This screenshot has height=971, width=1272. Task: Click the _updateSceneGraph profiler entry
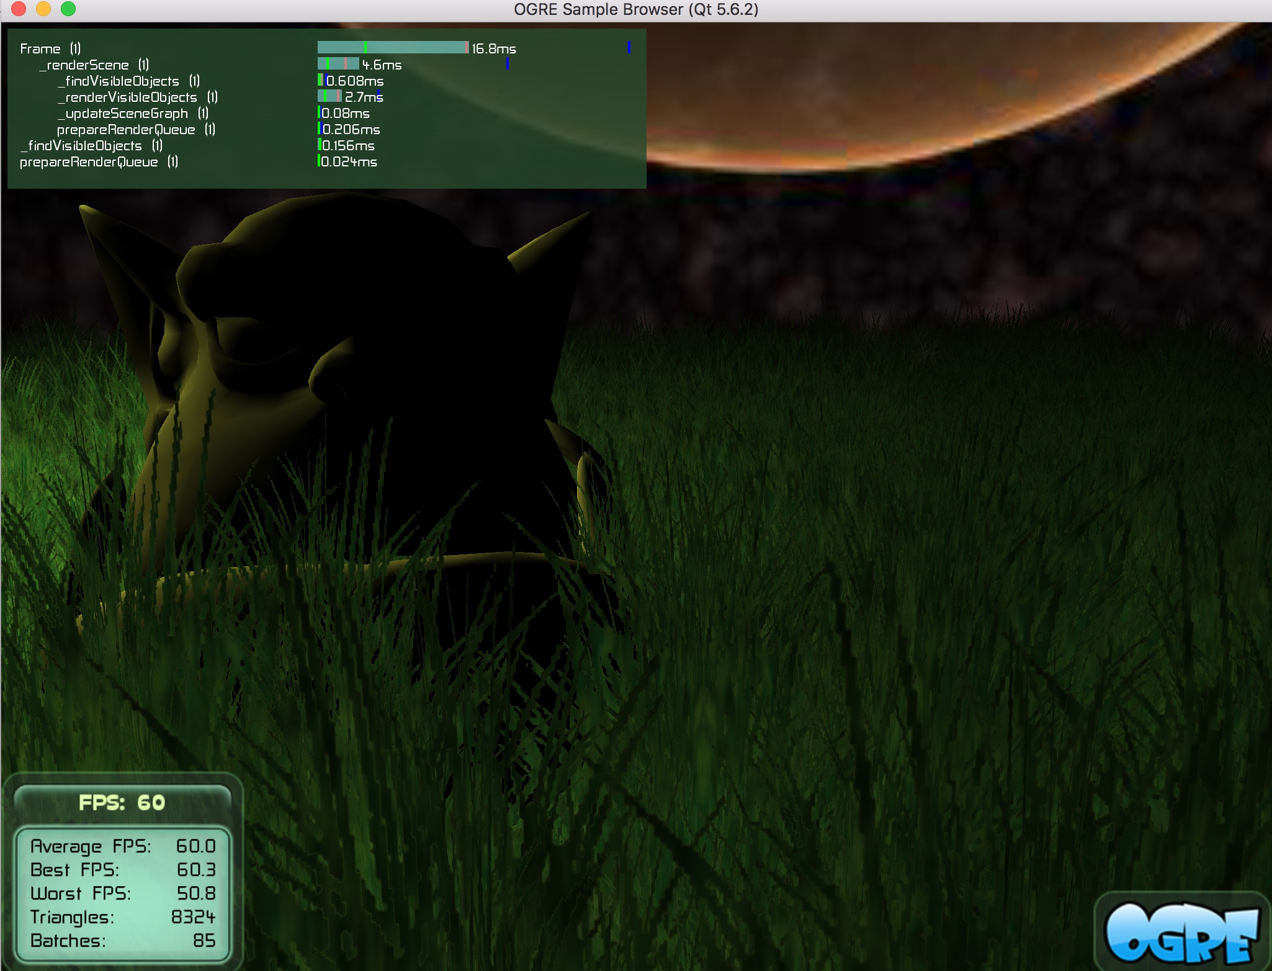[132, 113]
